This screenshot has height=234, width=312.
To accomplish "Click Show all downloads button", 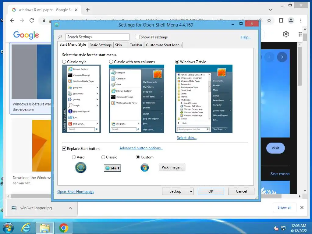I will coord(284,207).
